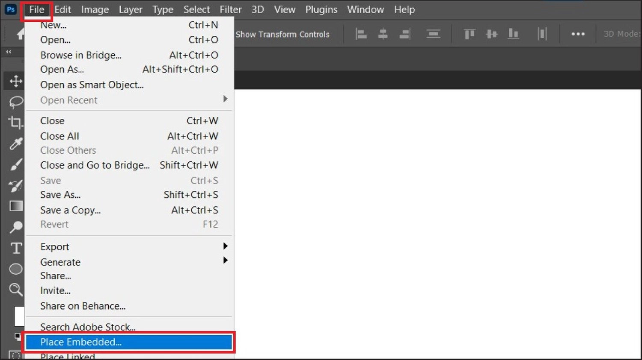Select the Brush tool
642x360 pixels.
pos(16,164)
